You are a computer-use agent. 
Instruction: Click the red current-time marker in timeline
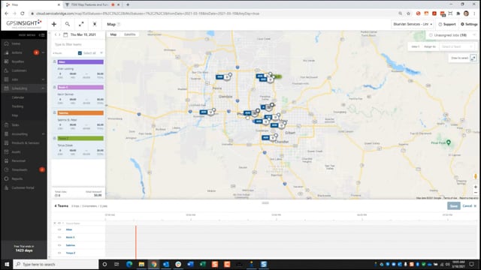click(136, 241)
